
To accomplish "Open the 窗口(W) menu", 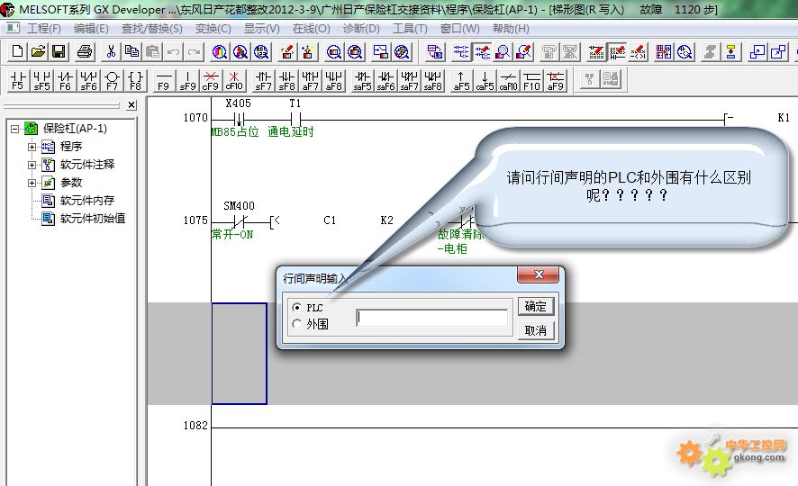I will [459, 29].
